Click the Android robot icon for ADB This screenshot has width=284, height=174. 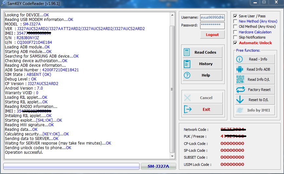point(240,69)
